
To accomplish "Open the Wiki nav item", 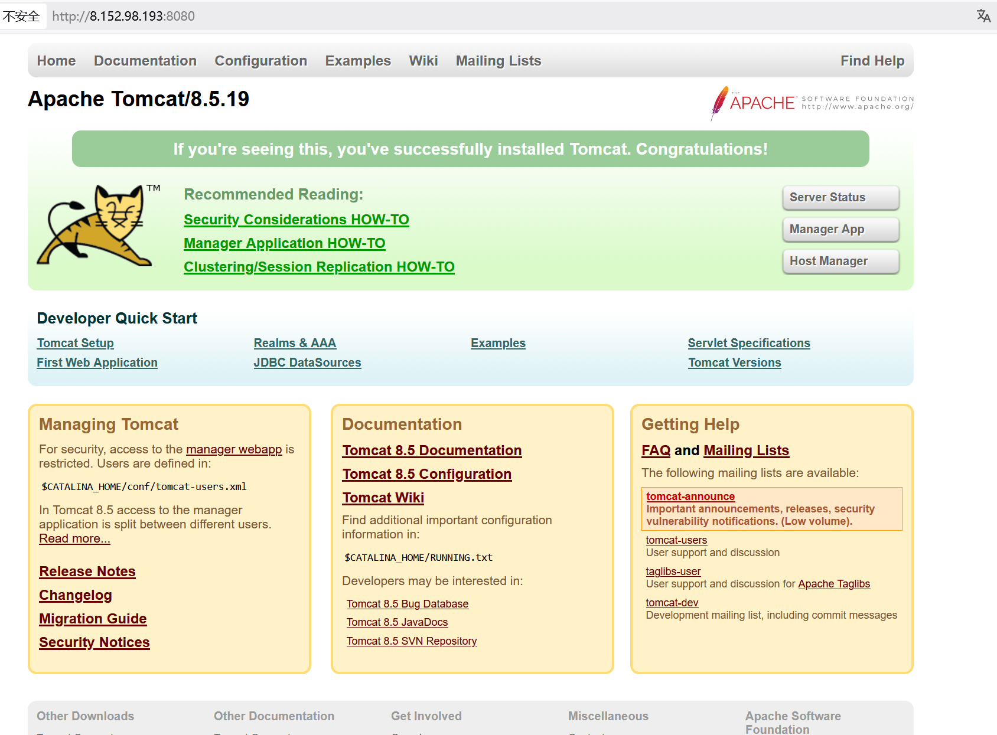I will (423, 61).
